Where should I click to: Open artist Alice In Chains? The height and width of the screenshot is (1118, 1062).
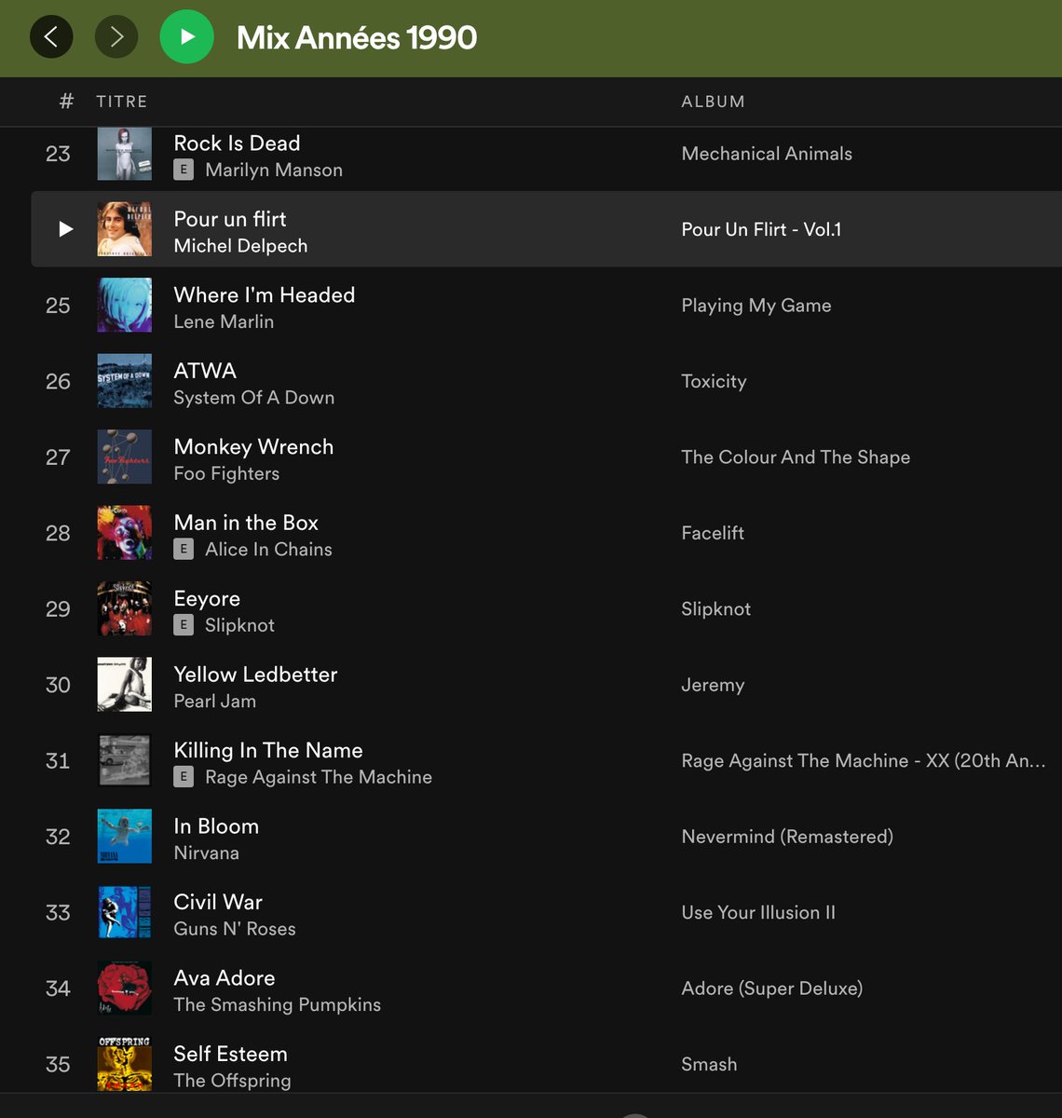pyautogui.click(x=268, y=550)
